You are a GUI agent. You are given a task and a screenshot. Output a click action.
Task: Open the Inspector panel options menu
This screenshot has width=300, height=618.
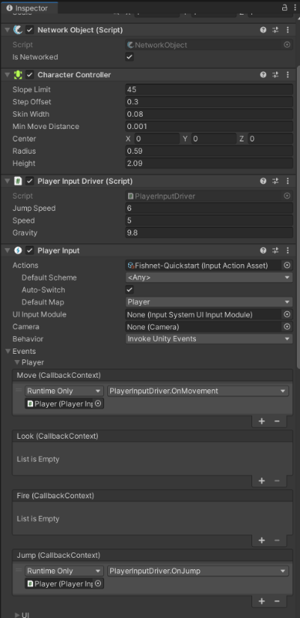295,8
